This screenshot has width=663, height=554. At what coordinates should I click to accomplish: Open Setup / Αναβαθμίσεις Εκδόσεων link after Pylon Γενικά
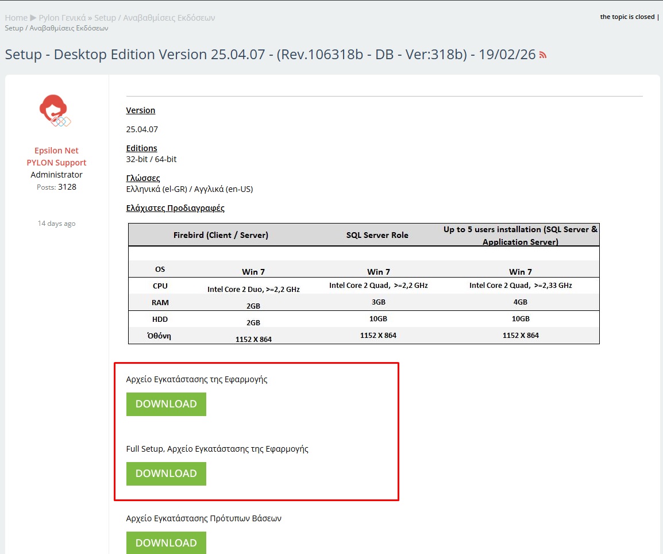pyautogui.click(x=155, y=18)
